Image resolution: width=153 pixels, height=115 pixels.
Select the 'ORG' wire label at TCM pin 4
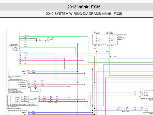click(25, 96)
